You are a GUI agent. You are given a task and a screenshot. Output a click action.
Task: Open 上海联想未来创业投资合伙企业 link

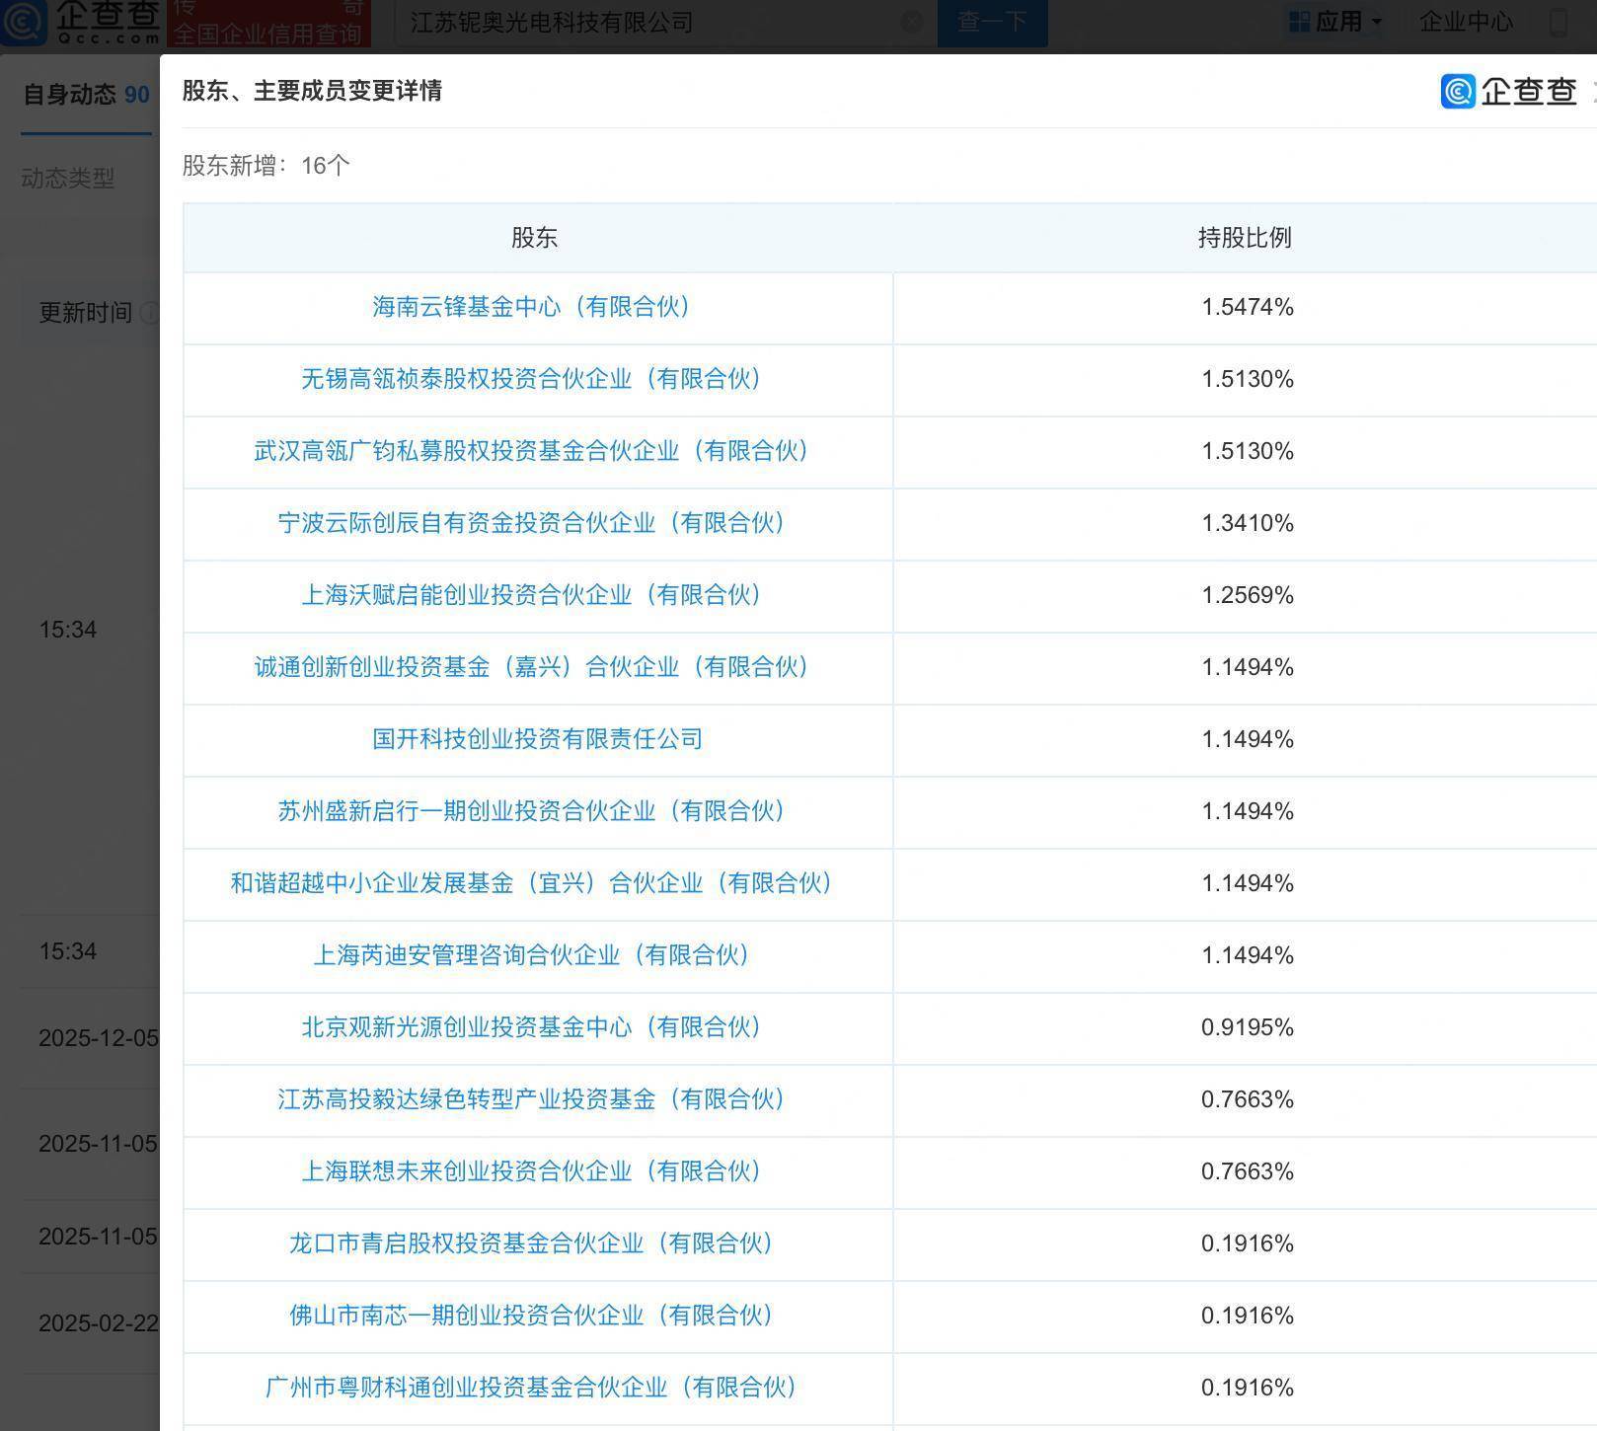tap(534, 1171)
